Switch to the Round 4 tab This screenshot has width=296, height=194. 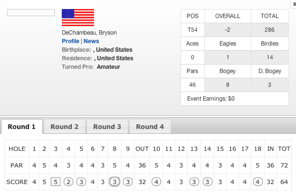click(150, 126)
